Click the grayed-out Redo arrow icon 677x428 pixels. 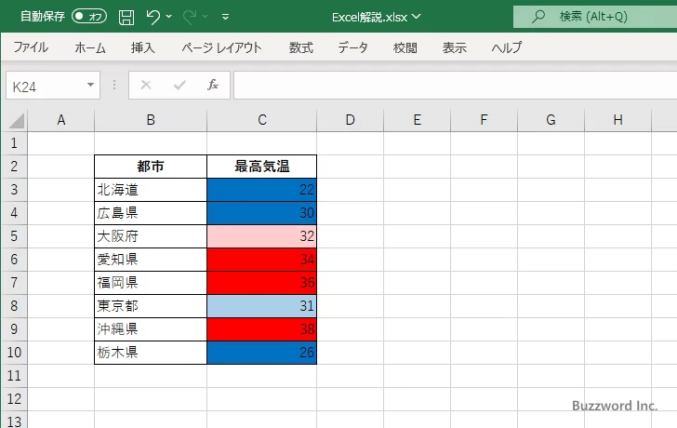[x=190, y=17]
